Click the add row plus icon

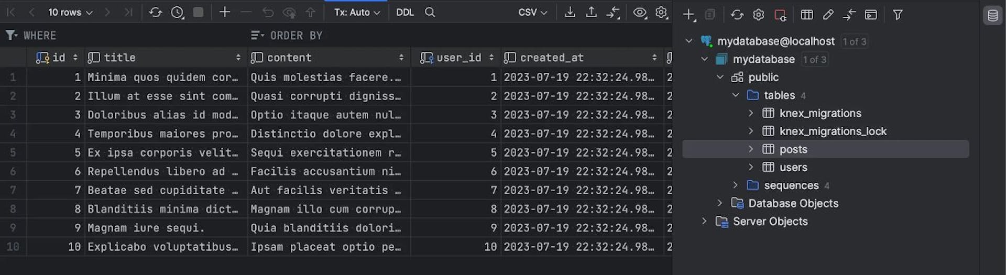pyautogui.click(x=224, y=12)
